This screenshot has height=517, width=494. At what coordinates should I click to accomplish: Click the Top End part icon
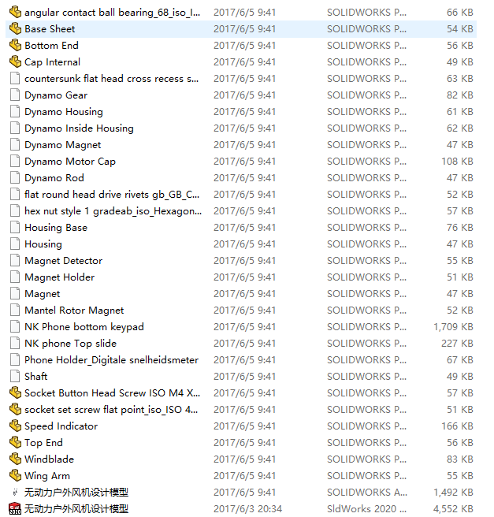point(15,442)
